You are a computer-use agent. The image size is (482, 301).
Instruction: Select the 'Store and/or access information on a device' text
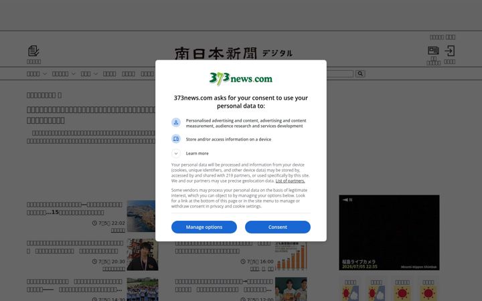pyautogui.click(x=228, y=139)
